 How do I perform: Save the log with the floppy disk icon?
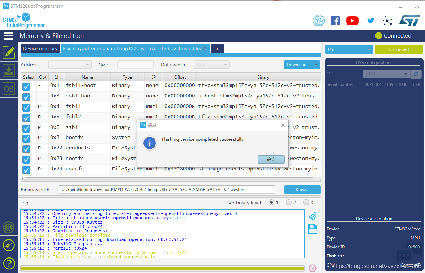(313, 229)
